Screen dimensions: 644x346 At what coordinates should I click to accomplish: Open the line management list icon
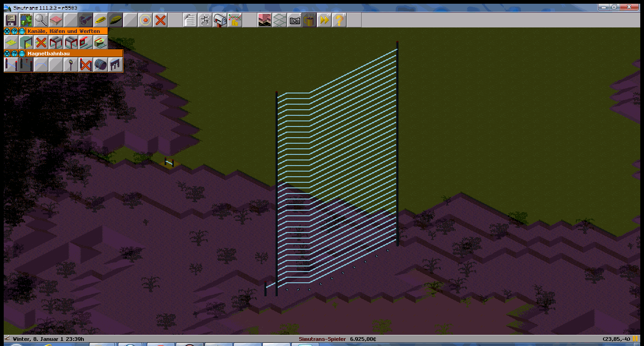tap(190, 20)
